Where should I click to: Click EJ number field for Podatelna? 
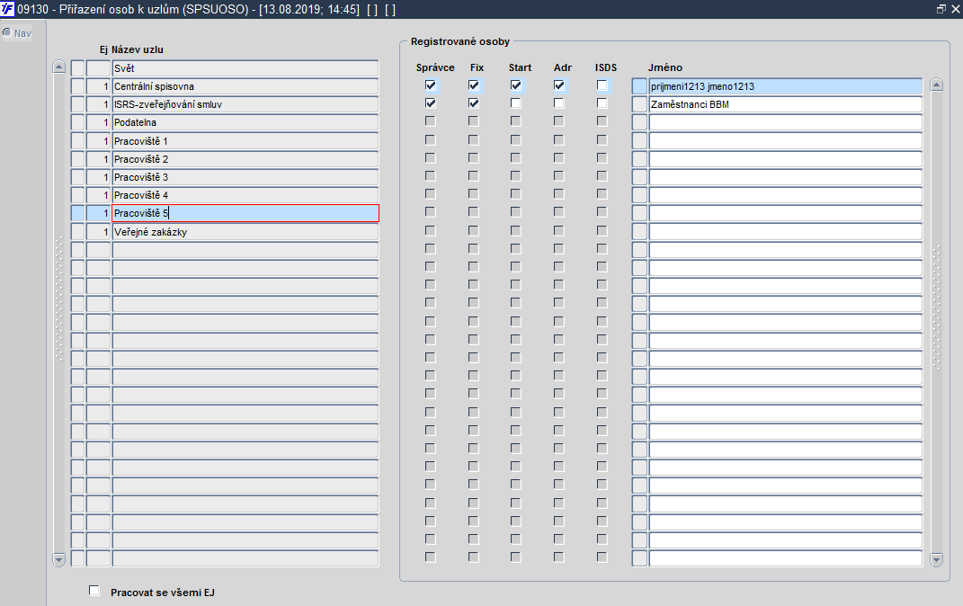[98, 122]
